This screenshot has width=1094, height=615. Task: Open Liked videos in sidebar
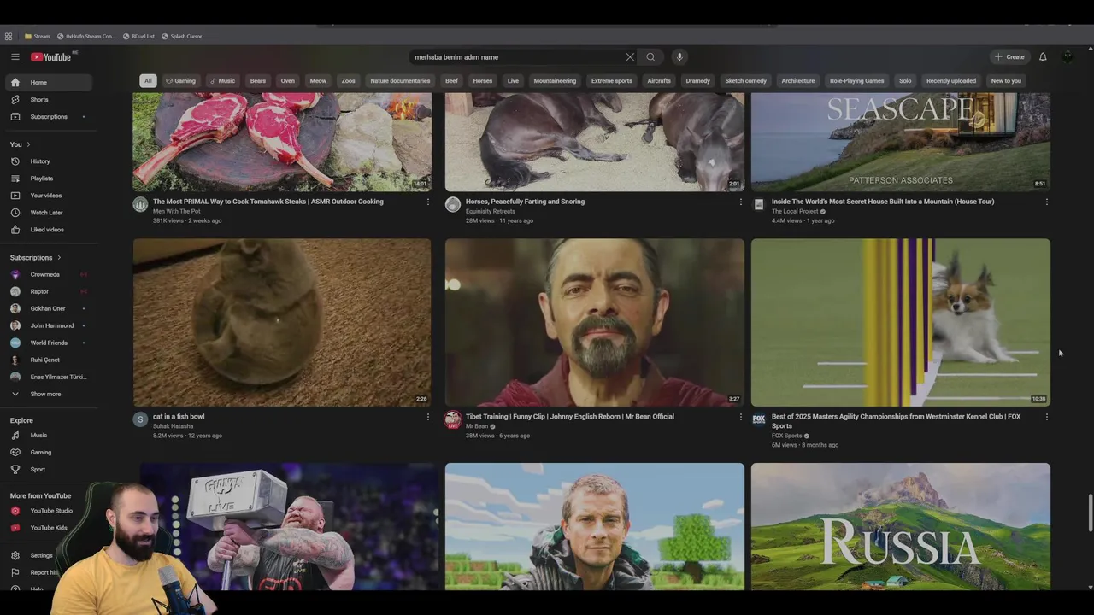(x=48, y=230)
